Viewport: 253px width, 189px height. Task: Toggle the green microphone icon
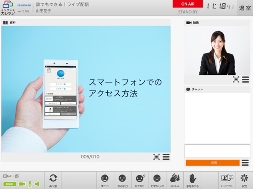pos(30,184)
